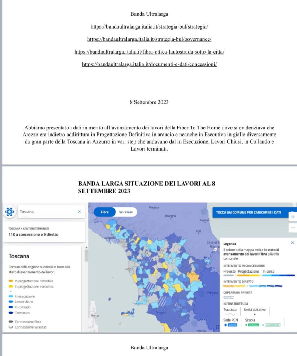Click the 'Connessione wireless' outlined pill icon

pos(11,327)
